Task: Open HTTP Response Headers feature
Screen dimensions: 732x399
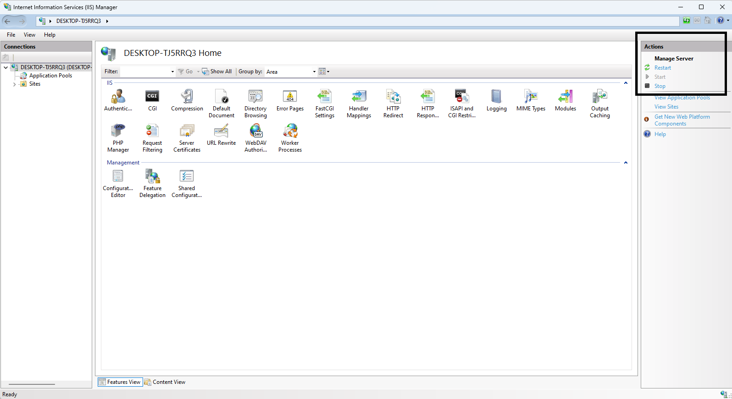Action: pos(427,104)
